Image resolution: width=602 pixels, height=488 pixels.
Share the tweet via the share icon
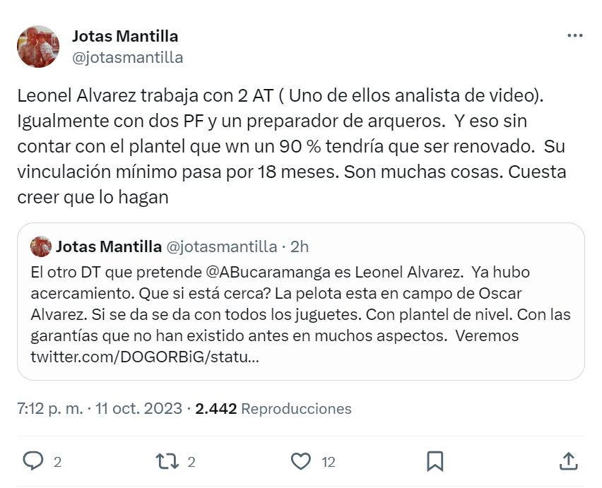[569, 462]
